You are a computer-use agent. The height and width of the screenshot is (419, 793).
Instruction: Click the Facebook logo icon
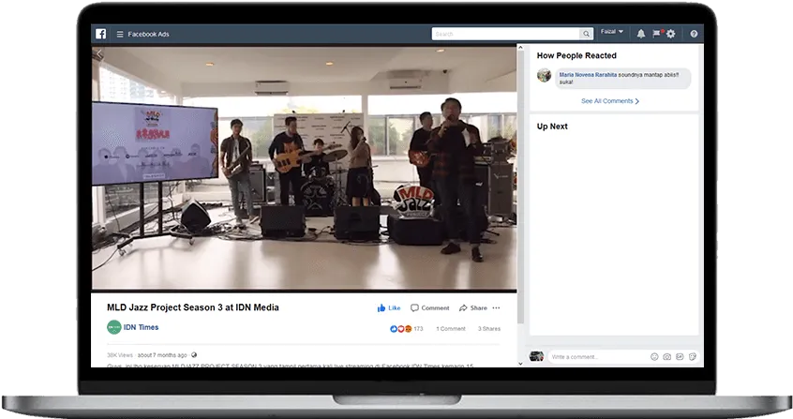(100, 34)
